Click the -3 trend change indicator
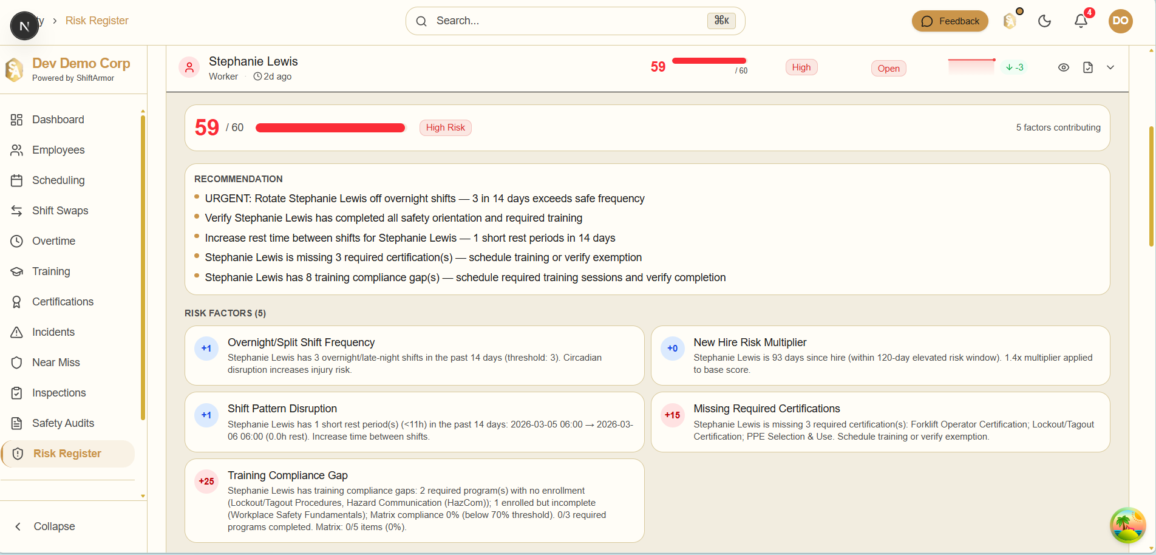 [x=1015, y=67]
